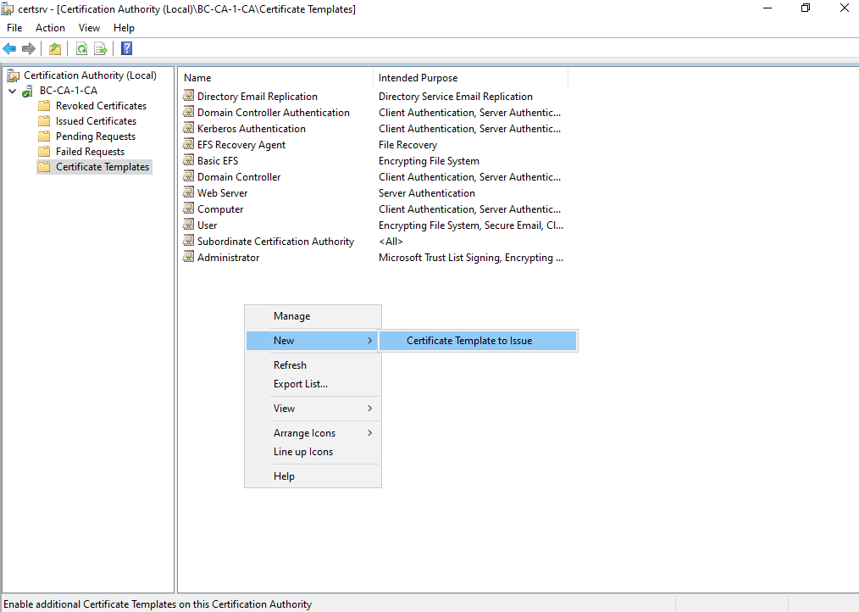Open the File menu

14,28
